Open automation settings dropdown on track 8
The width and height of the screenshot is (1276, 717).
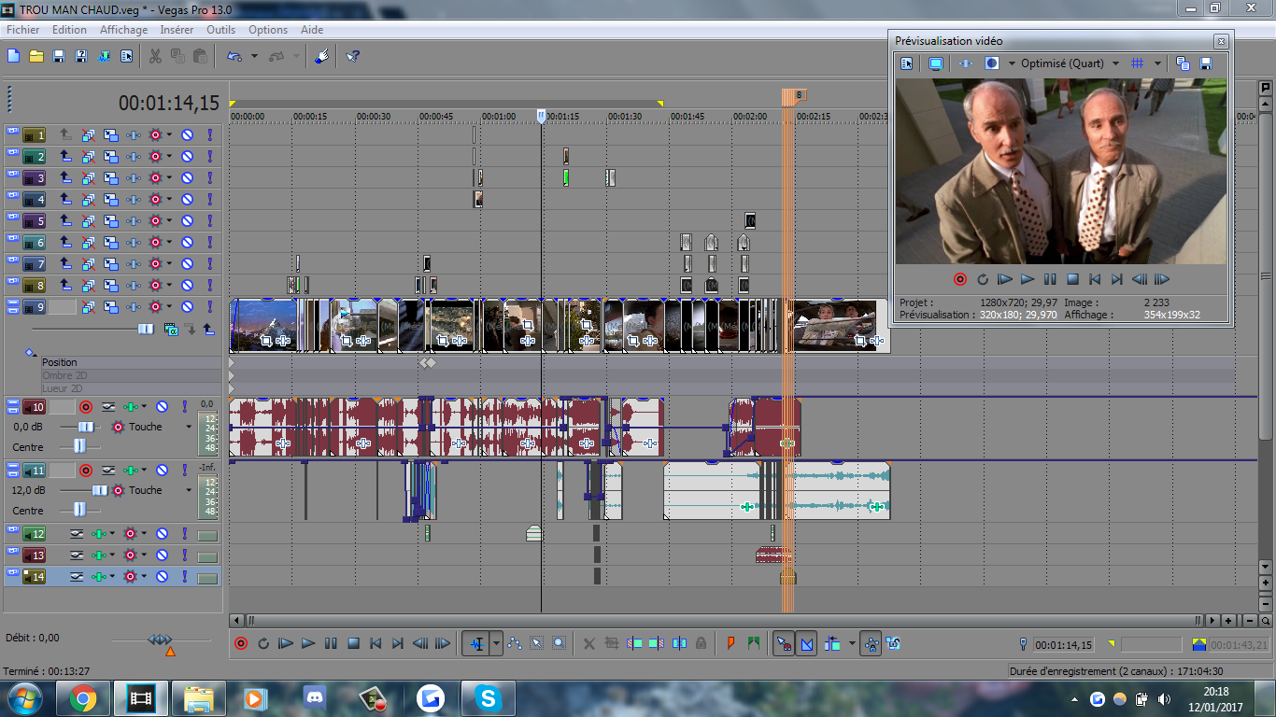(x=169, y=286)
